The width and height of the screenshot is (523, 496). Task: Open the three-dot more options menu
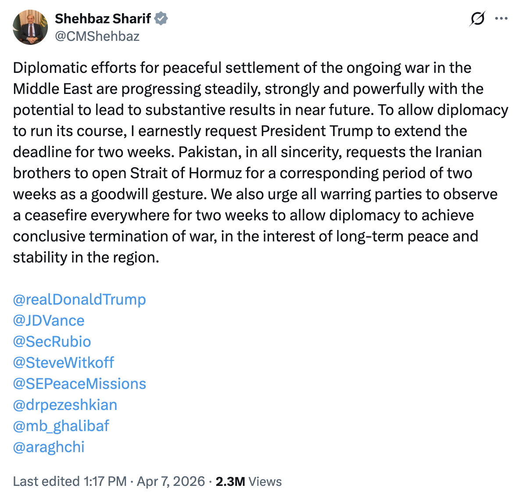tap(501, 19)
